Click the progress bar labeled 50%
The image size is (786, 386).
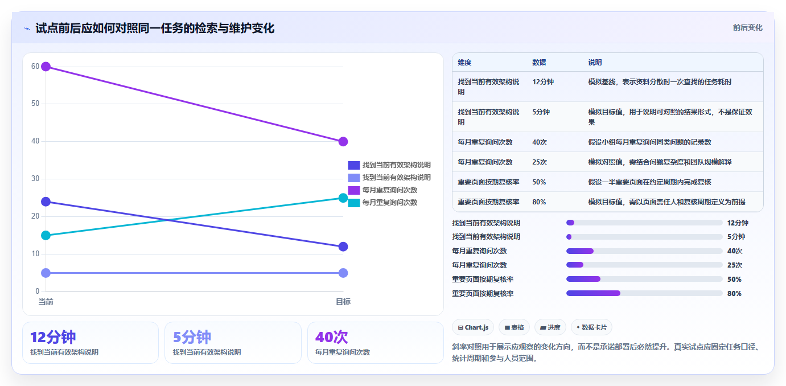pos(644,279)
